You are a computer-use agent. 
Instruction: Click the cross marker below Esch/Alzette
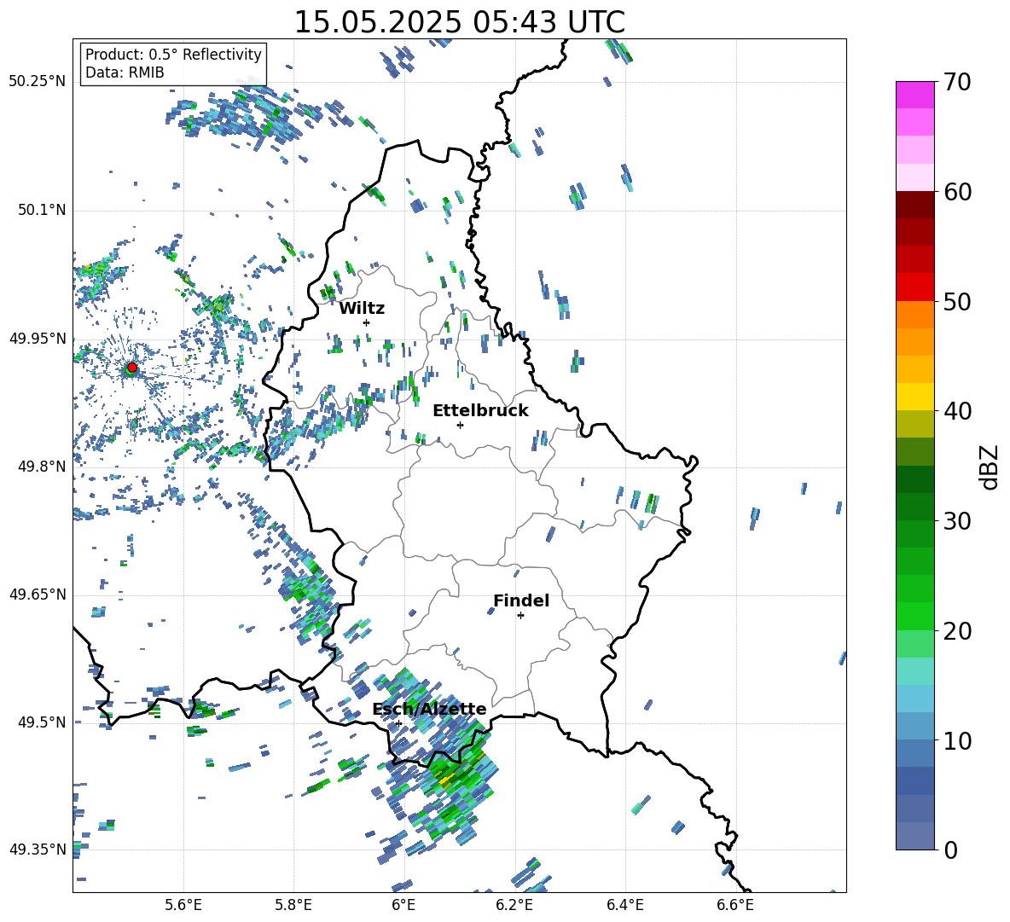[398, 723]
